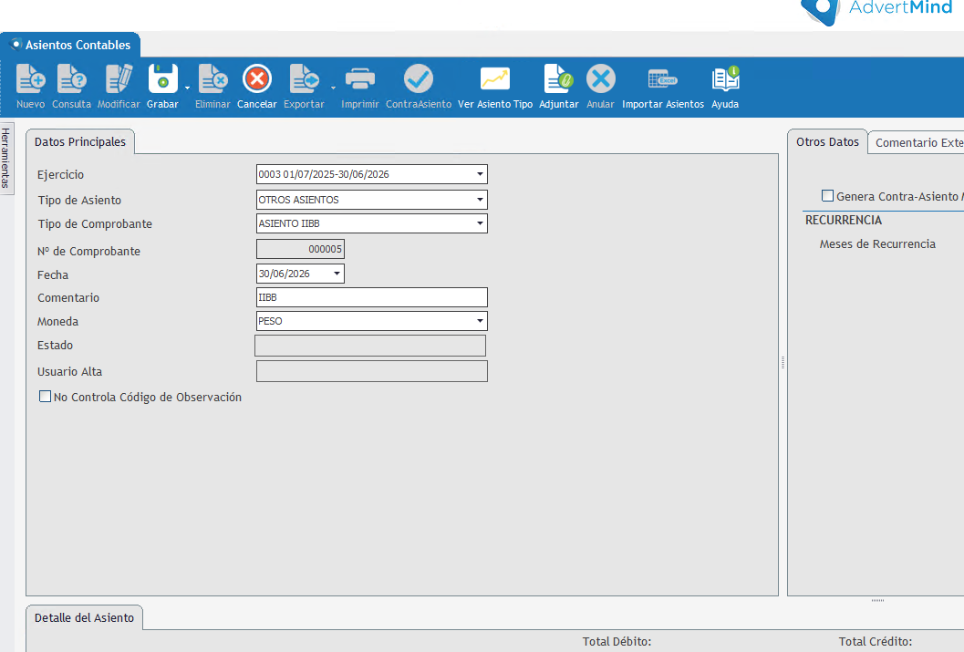
Task: Open the Fecha date picker dropdown
Action: pyautogui.click(x=337, y=274)
